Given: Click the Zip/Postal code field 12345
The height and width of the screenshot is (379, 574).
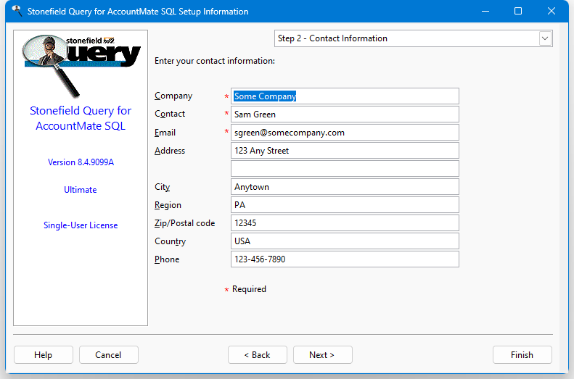Looking at the screenshot, I should pos(345,223).
